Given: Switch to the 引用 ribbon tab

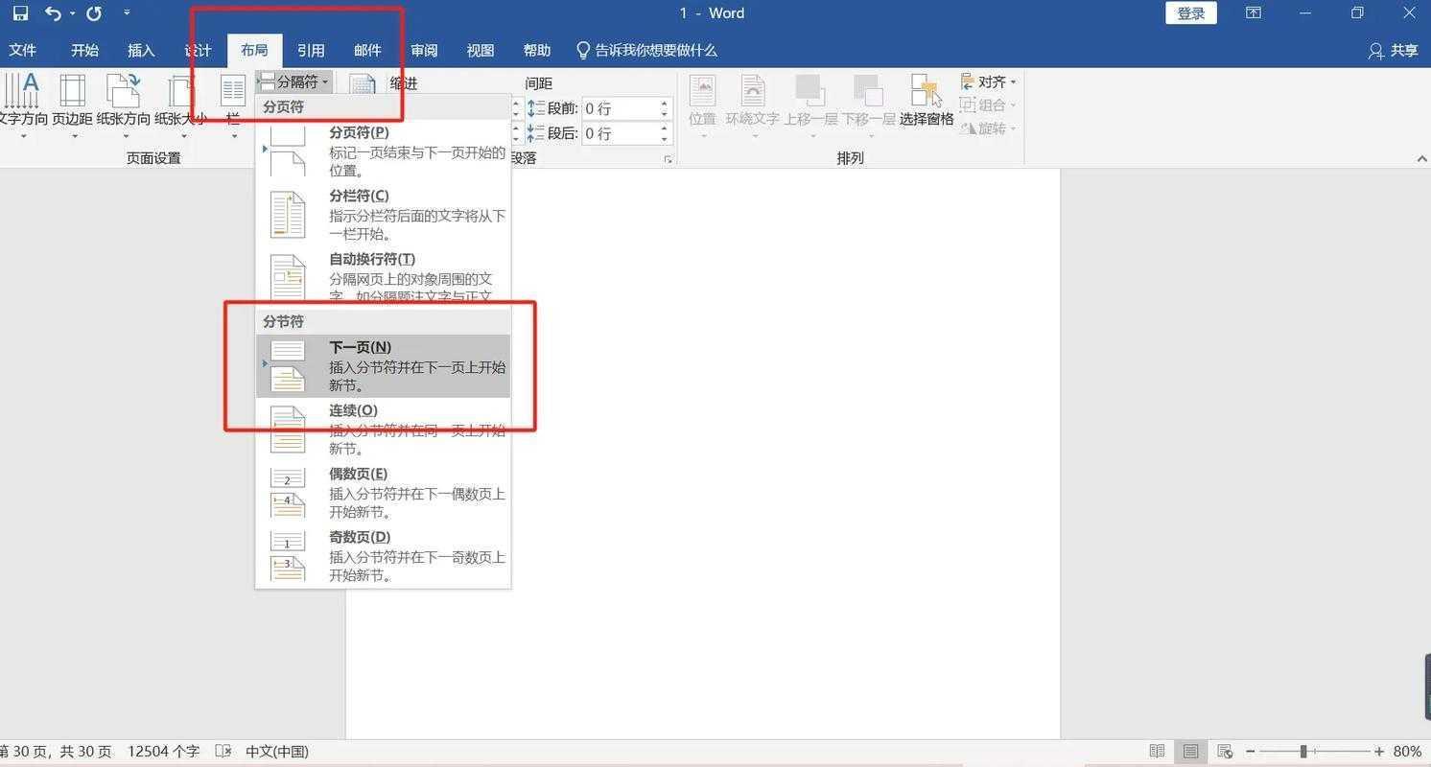Looking at the screenshot, I should [x=311, y=50].
